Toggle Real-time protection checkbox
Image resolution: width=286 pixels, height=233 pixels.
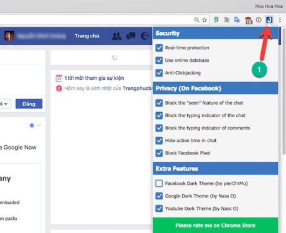(x=159, y=48)
